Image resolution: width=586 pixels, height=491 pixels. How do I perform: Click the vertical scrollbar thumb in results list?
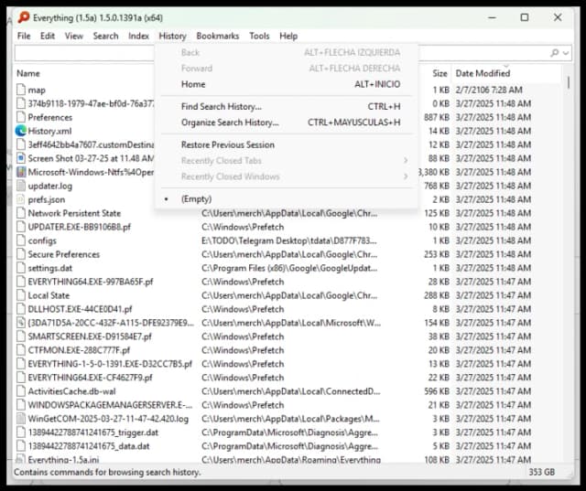568,82
